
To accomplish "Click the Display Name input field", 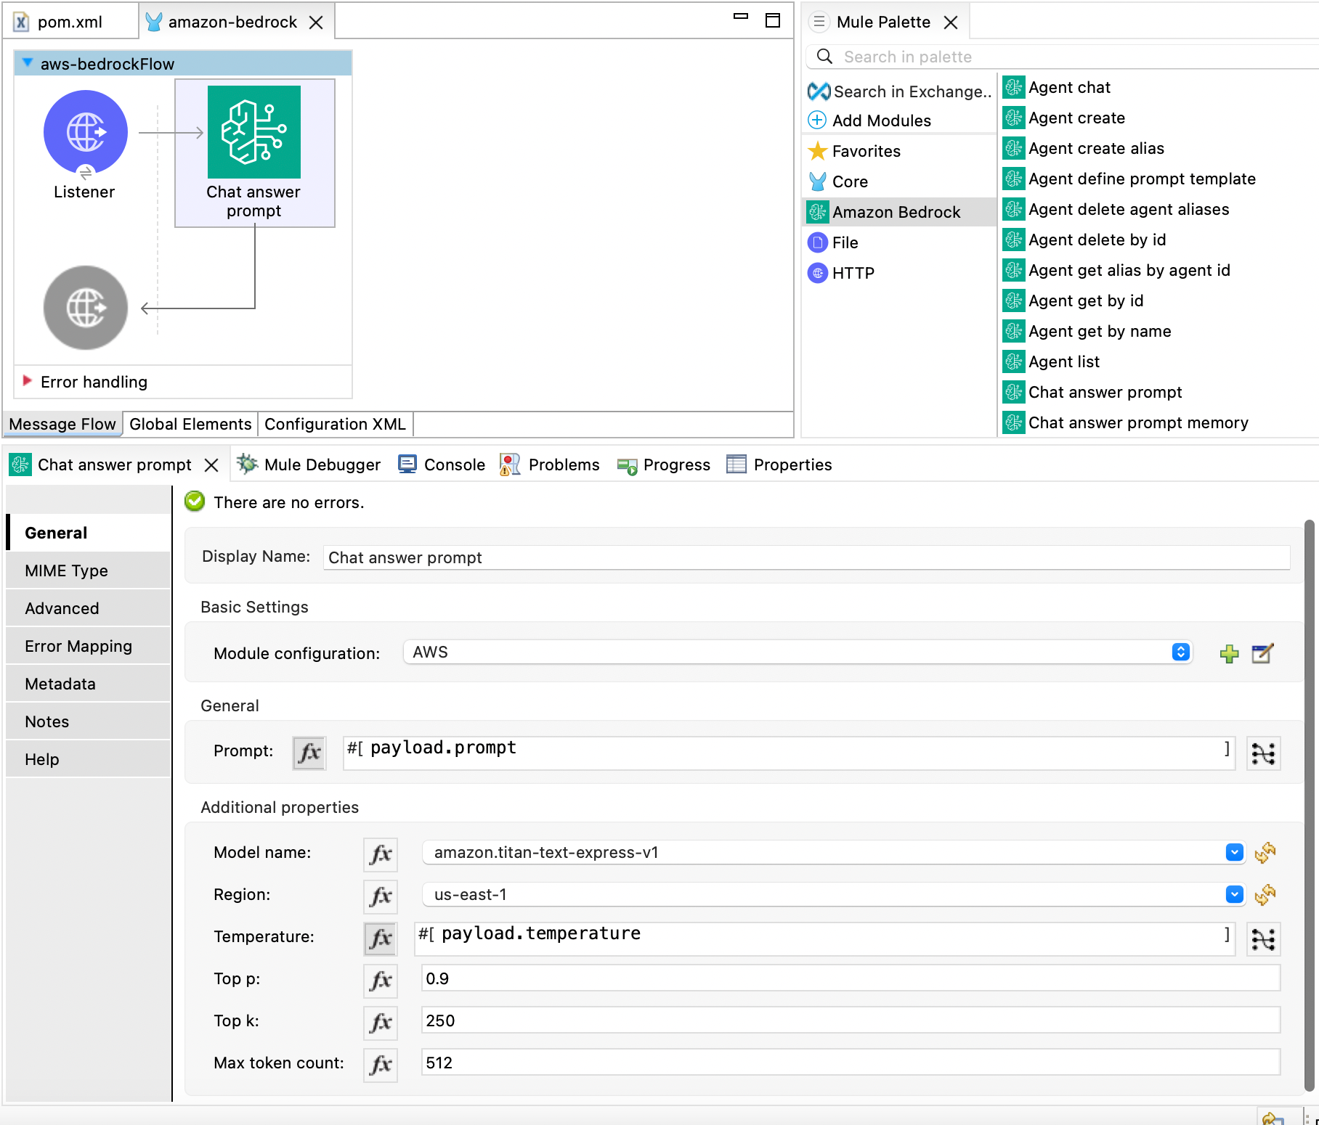I will [x=806, y=557].
